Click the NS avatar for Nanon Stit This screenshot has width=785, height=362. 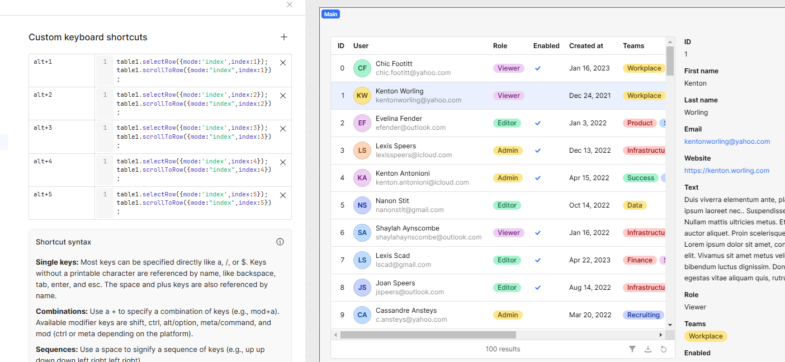pyautogui.click(x=362, y=205)
